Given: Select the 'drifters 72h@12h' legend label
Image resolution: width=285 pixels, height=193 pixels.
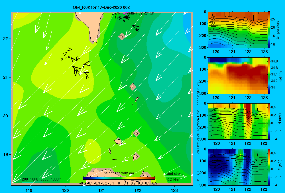Looking at the screenshot, I should tap(141, 13).
